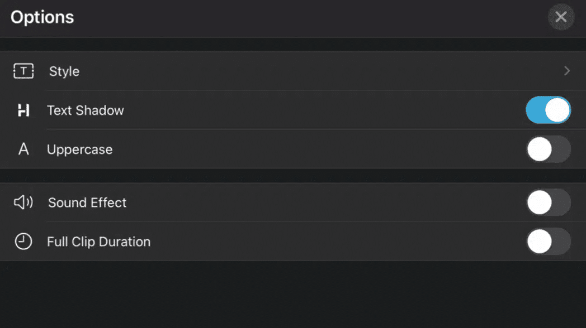Close the Options panel
Screen dimensions: 586x328
click(561, 17)
